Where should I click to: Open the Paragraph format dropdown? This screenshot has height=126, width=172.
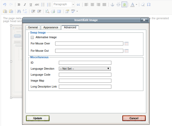[x=63, y=5]
